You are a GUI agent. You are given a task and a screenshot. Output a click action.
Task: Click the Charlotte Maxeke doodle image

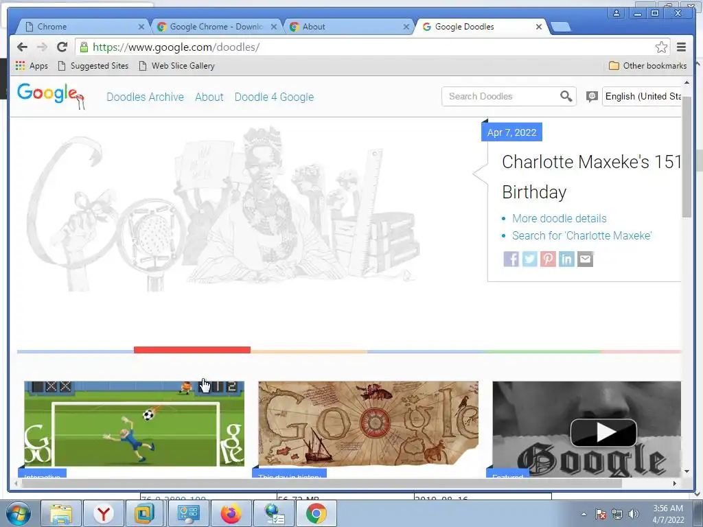(223, 210)
